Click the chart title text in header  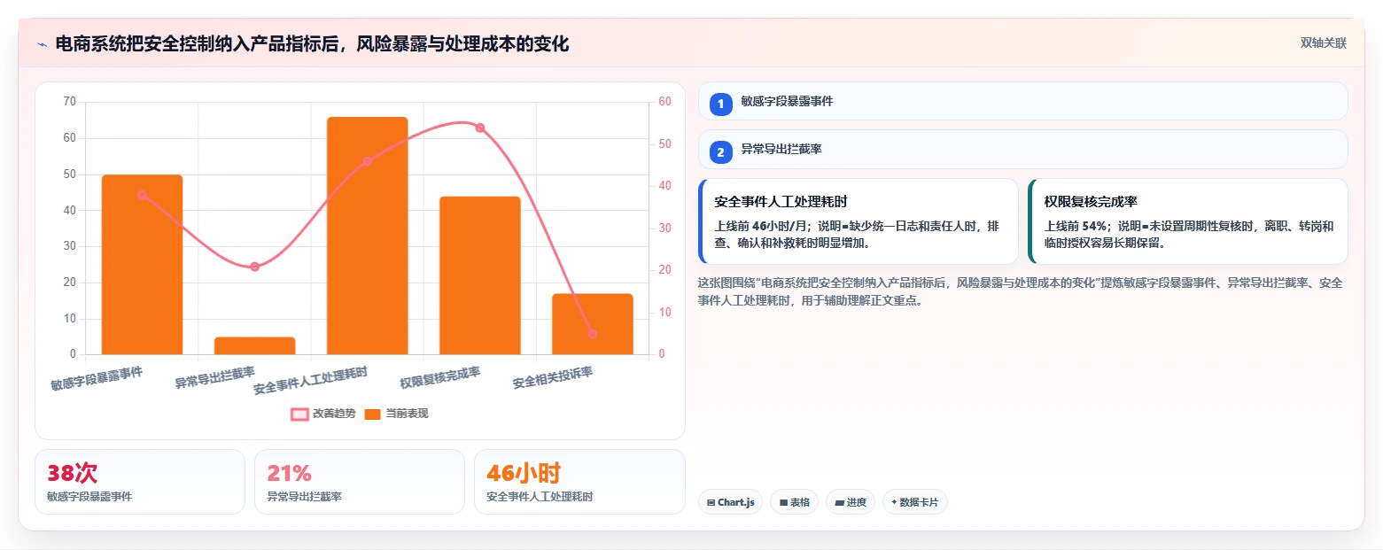pyautogui.click(x=312, y=44)
